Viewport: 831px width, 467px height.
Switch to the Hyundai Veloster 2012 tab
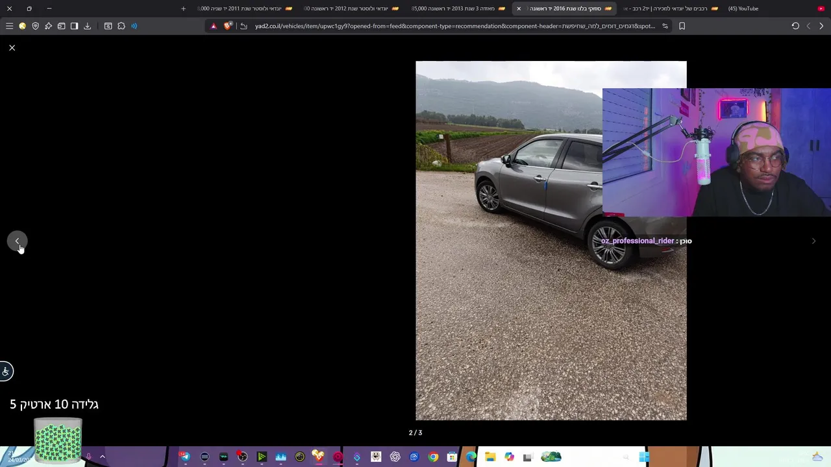click(x=351, y=8)
